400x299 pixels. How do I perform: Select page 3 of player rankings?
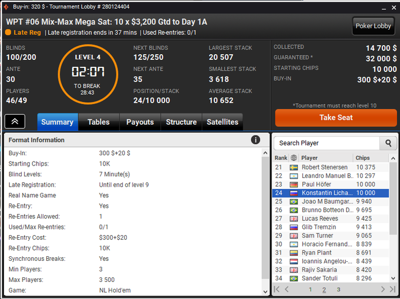point(338,289)
